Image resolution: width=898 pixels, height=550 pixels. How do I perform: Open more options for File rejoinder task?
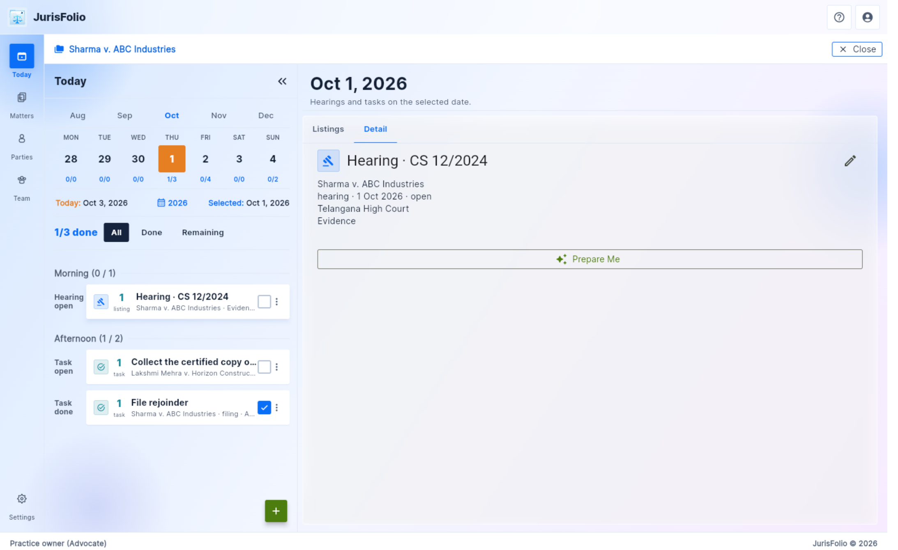pyautogui.click(x=277, y=408)
